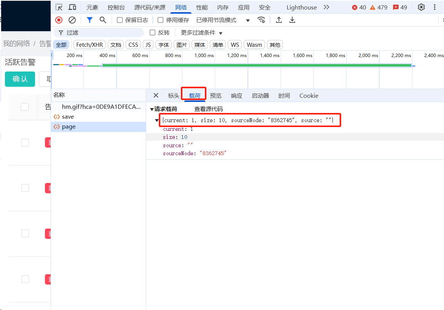Filter requests by media type
The image size is (444, 310).
pos(200,45)
